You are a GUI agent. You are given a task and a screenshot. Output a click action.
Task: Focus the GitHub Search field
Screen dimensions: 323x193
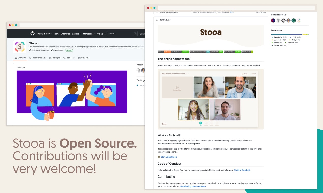(x=122, y=34)
